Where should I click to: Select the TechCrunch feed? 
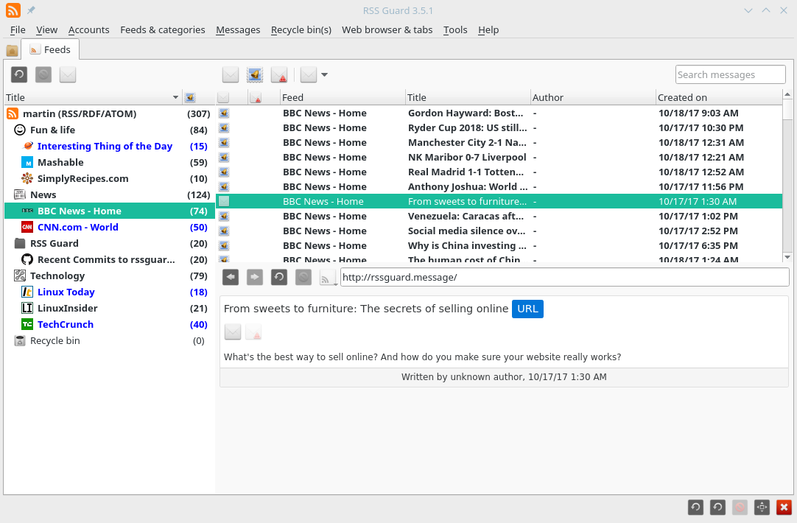tap(66, 325)
